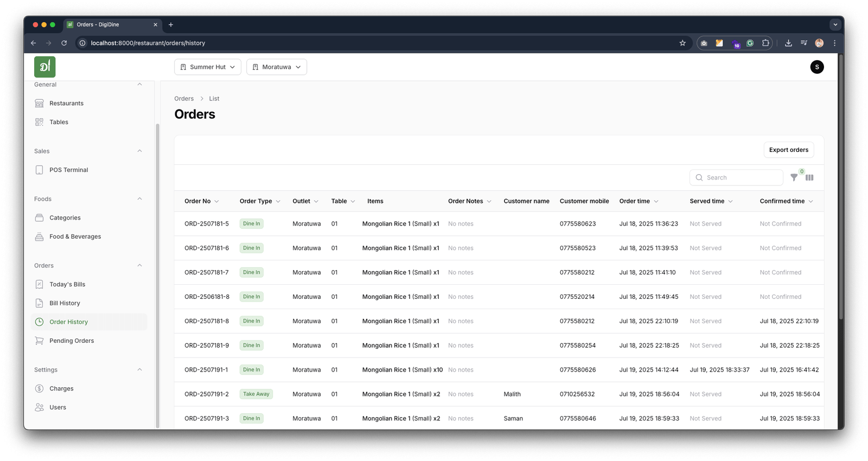868x461 pixels.
Task: Bookmark this page with star icon
Action: 682,43
